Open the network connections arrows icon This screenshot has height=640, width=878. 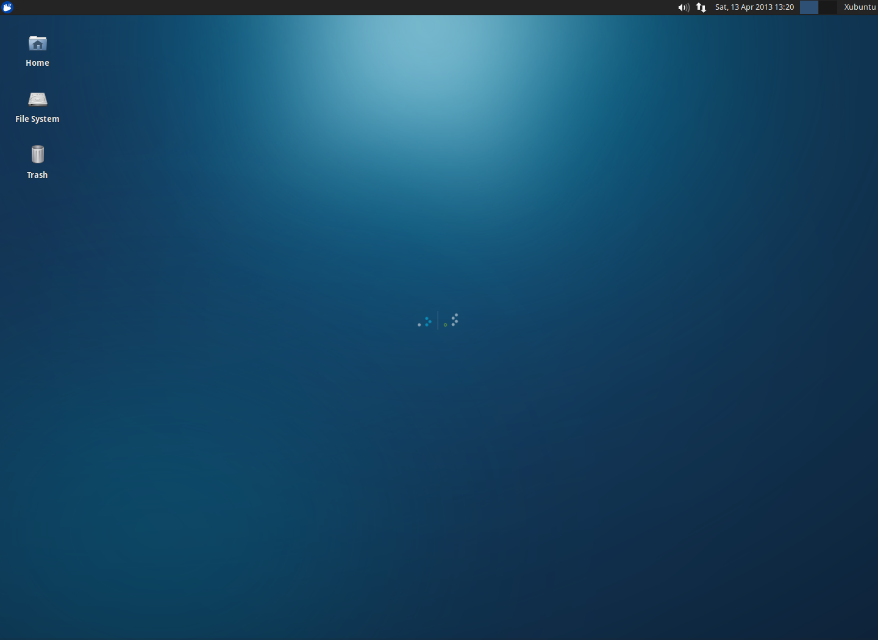(701, 7)
